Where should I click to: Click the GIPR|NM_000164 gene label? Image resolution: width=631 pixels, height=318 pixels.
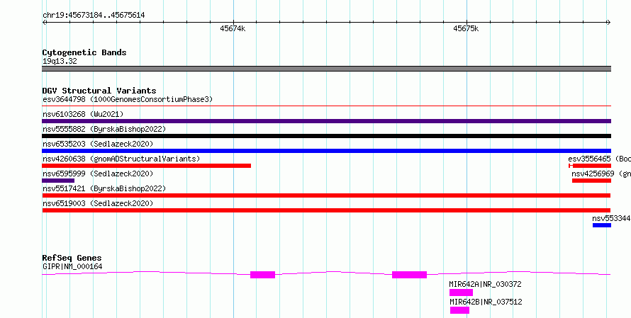tap(72, 266)
